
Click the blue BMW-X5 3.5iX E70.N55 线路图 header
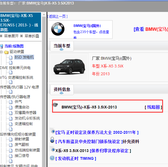click(x=21, y=22)
